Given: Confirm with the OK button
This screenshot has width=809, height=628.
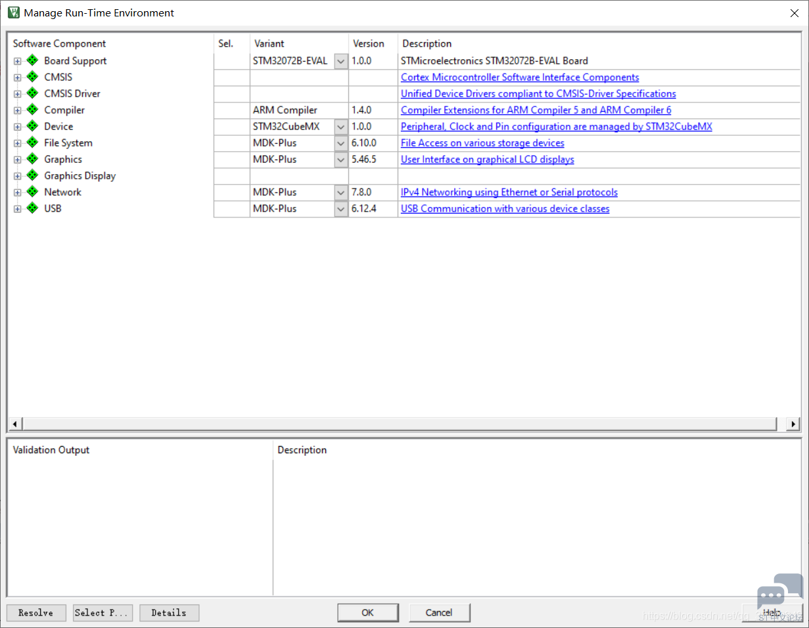Looking at the screenshot, I should point(367,613).
